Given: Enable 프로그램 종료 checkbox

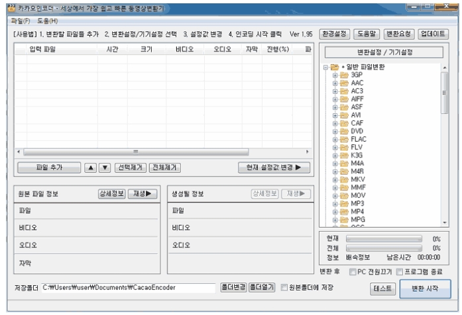Looking at the screenshot, I should pos(400,272).
